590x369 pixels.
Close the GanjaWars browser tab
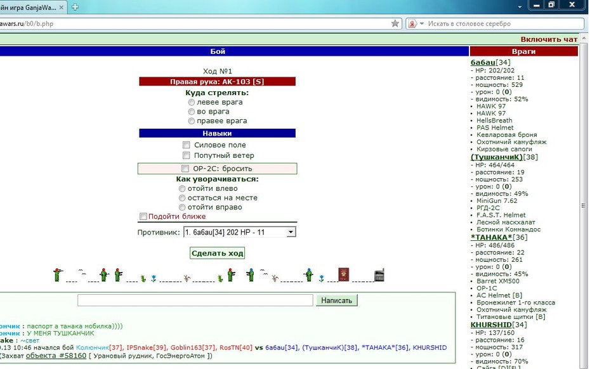coord(62,7)
